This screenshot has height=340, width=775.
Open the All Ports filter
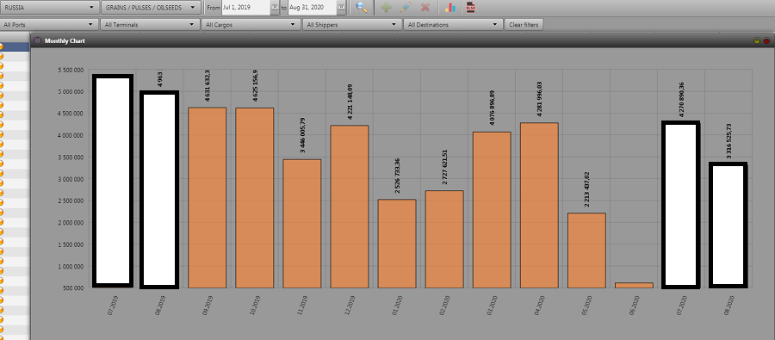(x=49, y=24)
